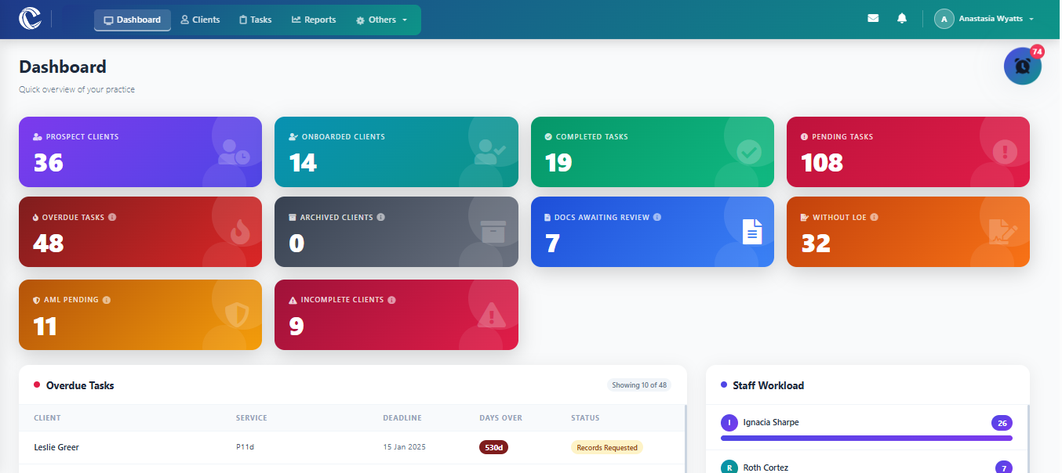Click the warning triangle icon on Incomplete Clients card
The height and width of the screenshot is (473, 1062).
click(x=492, y=315)
